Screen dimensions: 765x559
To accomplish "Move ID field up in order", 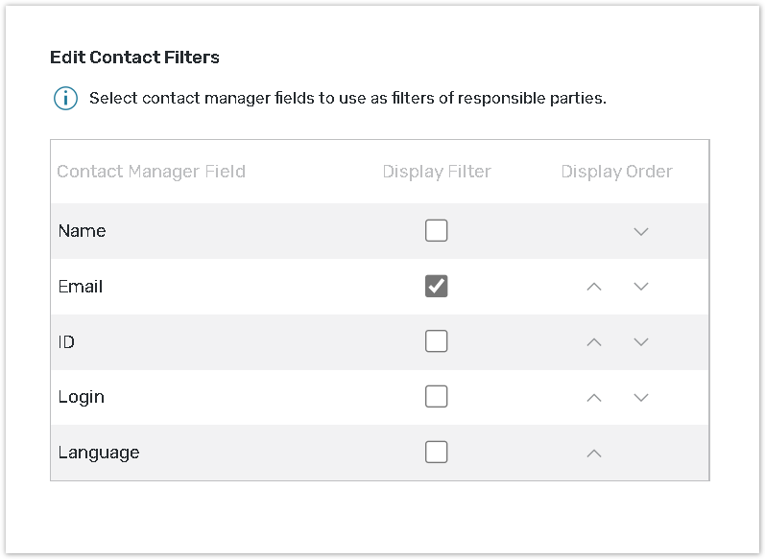I will click(594, 342).
